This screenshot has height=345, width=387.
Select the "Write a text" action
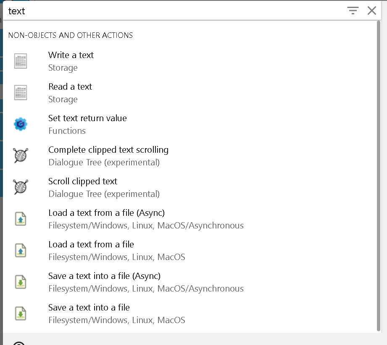190,61
